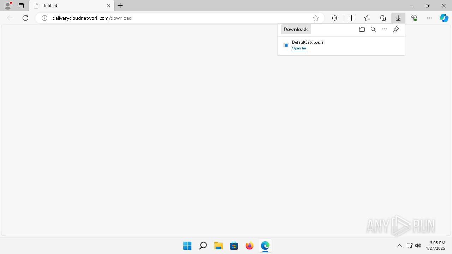Image resolution: width=452 pixels, height=254 pixels.
Task: Close the Untitled tab
Action: [x=109, y=6]
